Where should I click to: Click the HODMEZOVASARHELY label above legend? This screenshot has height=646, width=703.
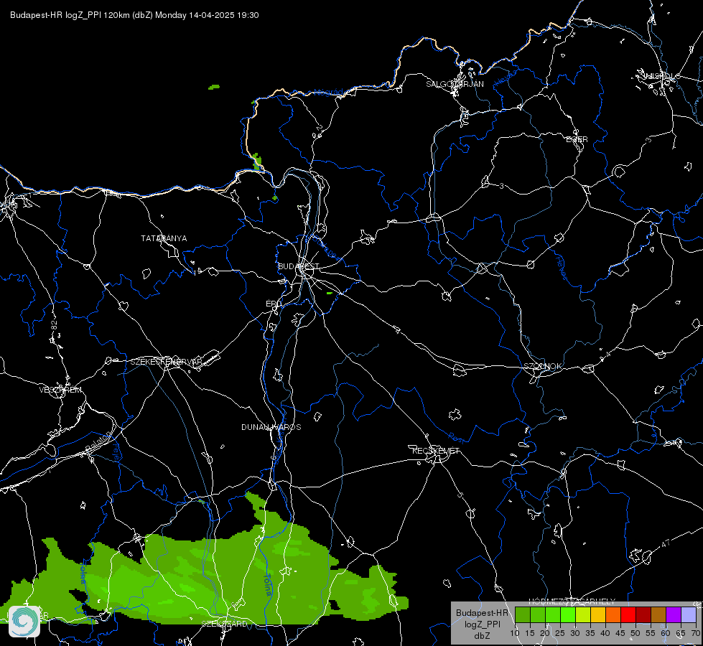tap(572, 601)
